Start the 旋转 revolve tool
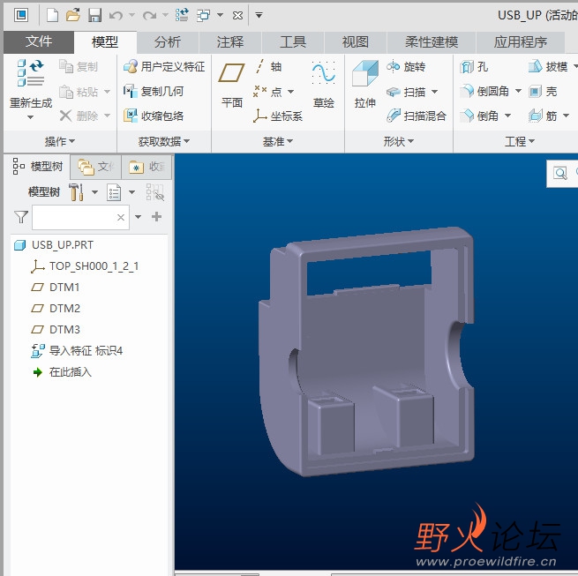The width and height of the screenshot is (578, 576). [x=406, y=67]
